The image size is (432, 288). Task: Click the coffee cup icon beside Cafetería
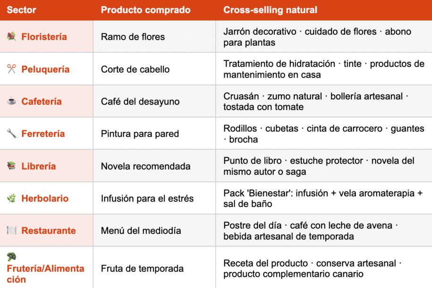11,101
